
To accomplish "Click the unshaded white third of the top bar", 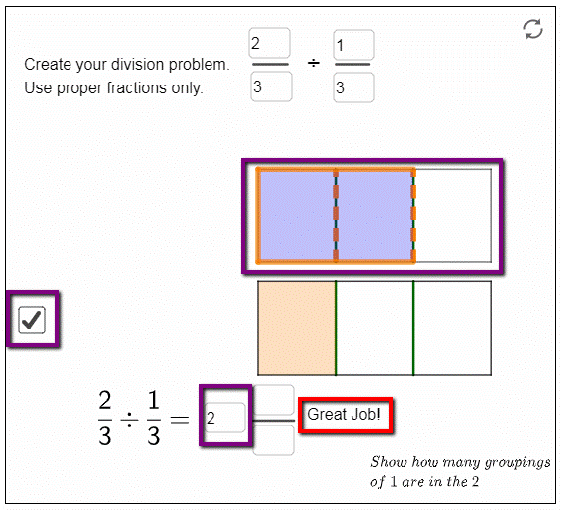I will click(453, 216).
